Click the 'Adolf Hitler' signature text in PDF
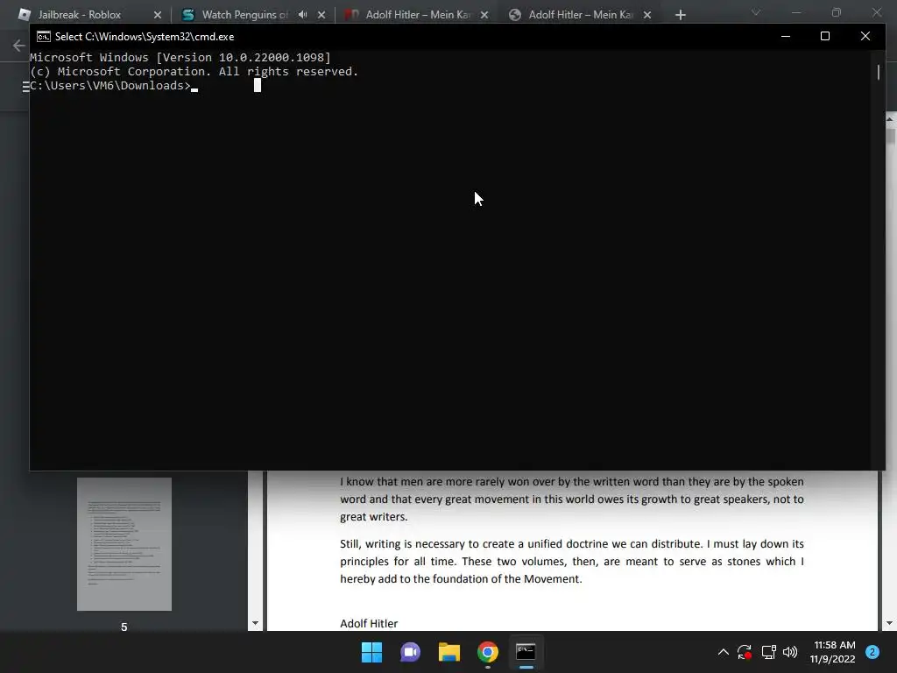This screenshot has width=897, height=673. pos(369,623)
